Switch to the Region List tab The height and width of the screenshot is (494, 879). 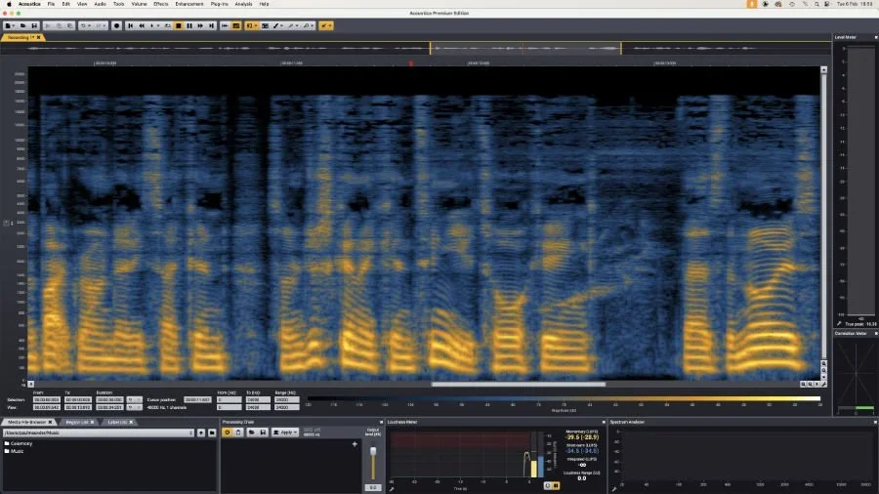click(x=77, y=422)
